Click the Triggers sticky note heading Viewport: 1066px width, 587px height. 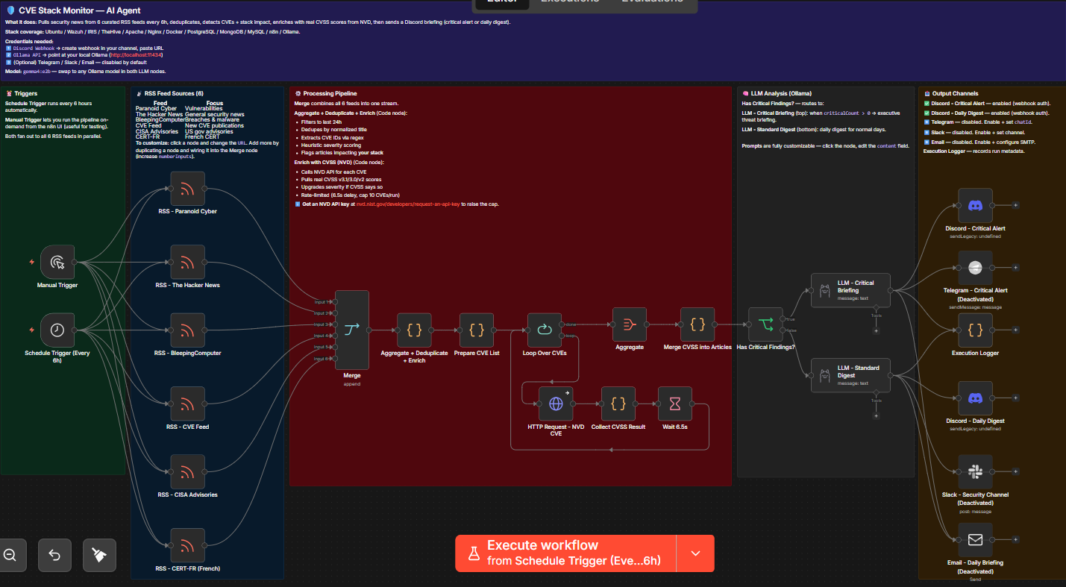pyautogui.click(x=26, y=93)
